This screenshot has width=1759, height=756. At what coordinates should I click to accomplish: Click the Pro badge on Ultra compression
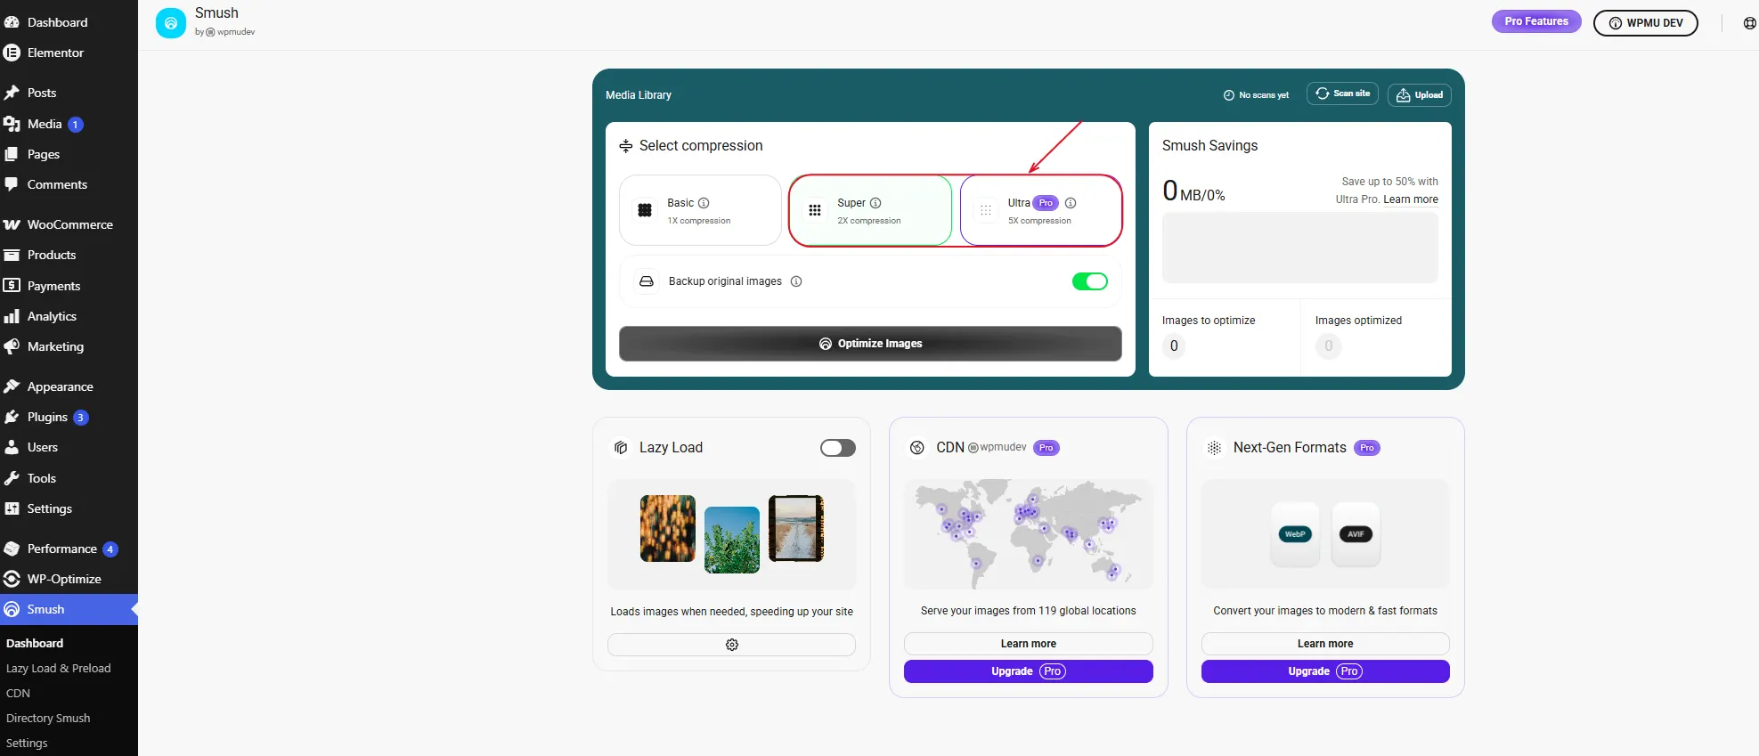(x=1046, y=203)
